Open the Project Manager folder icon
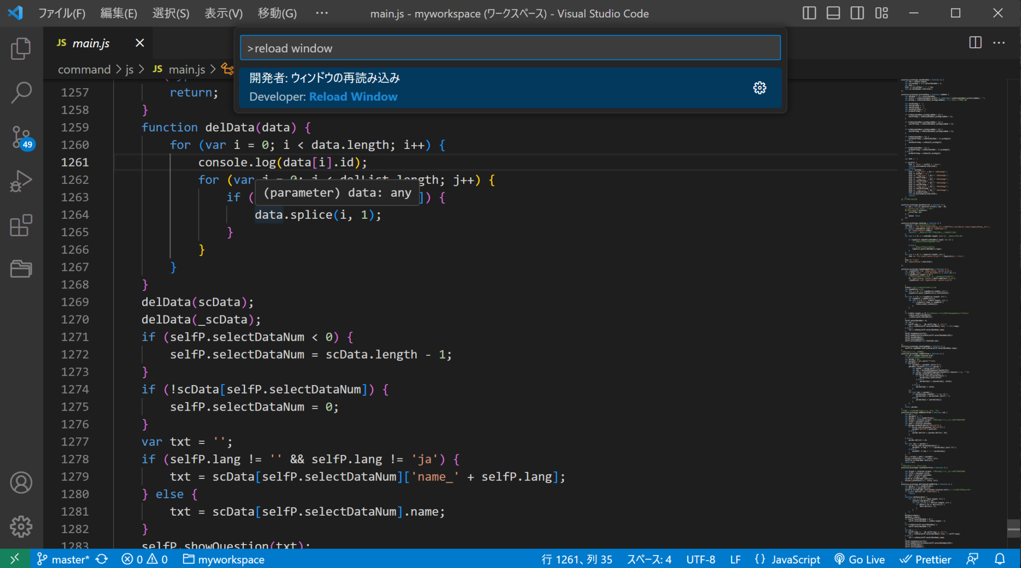The width and height of the screenshot is (1021, 568). point(21,269)
